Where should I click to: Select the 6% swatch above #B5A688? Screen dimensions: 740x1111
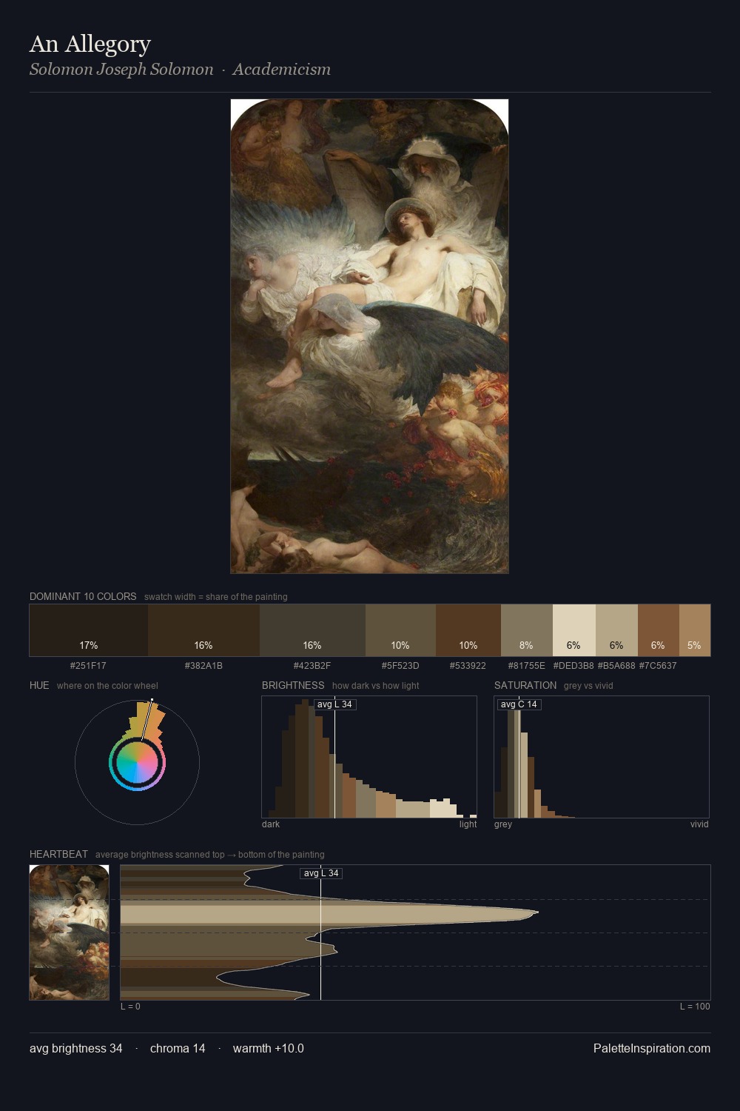coord(616,630)
